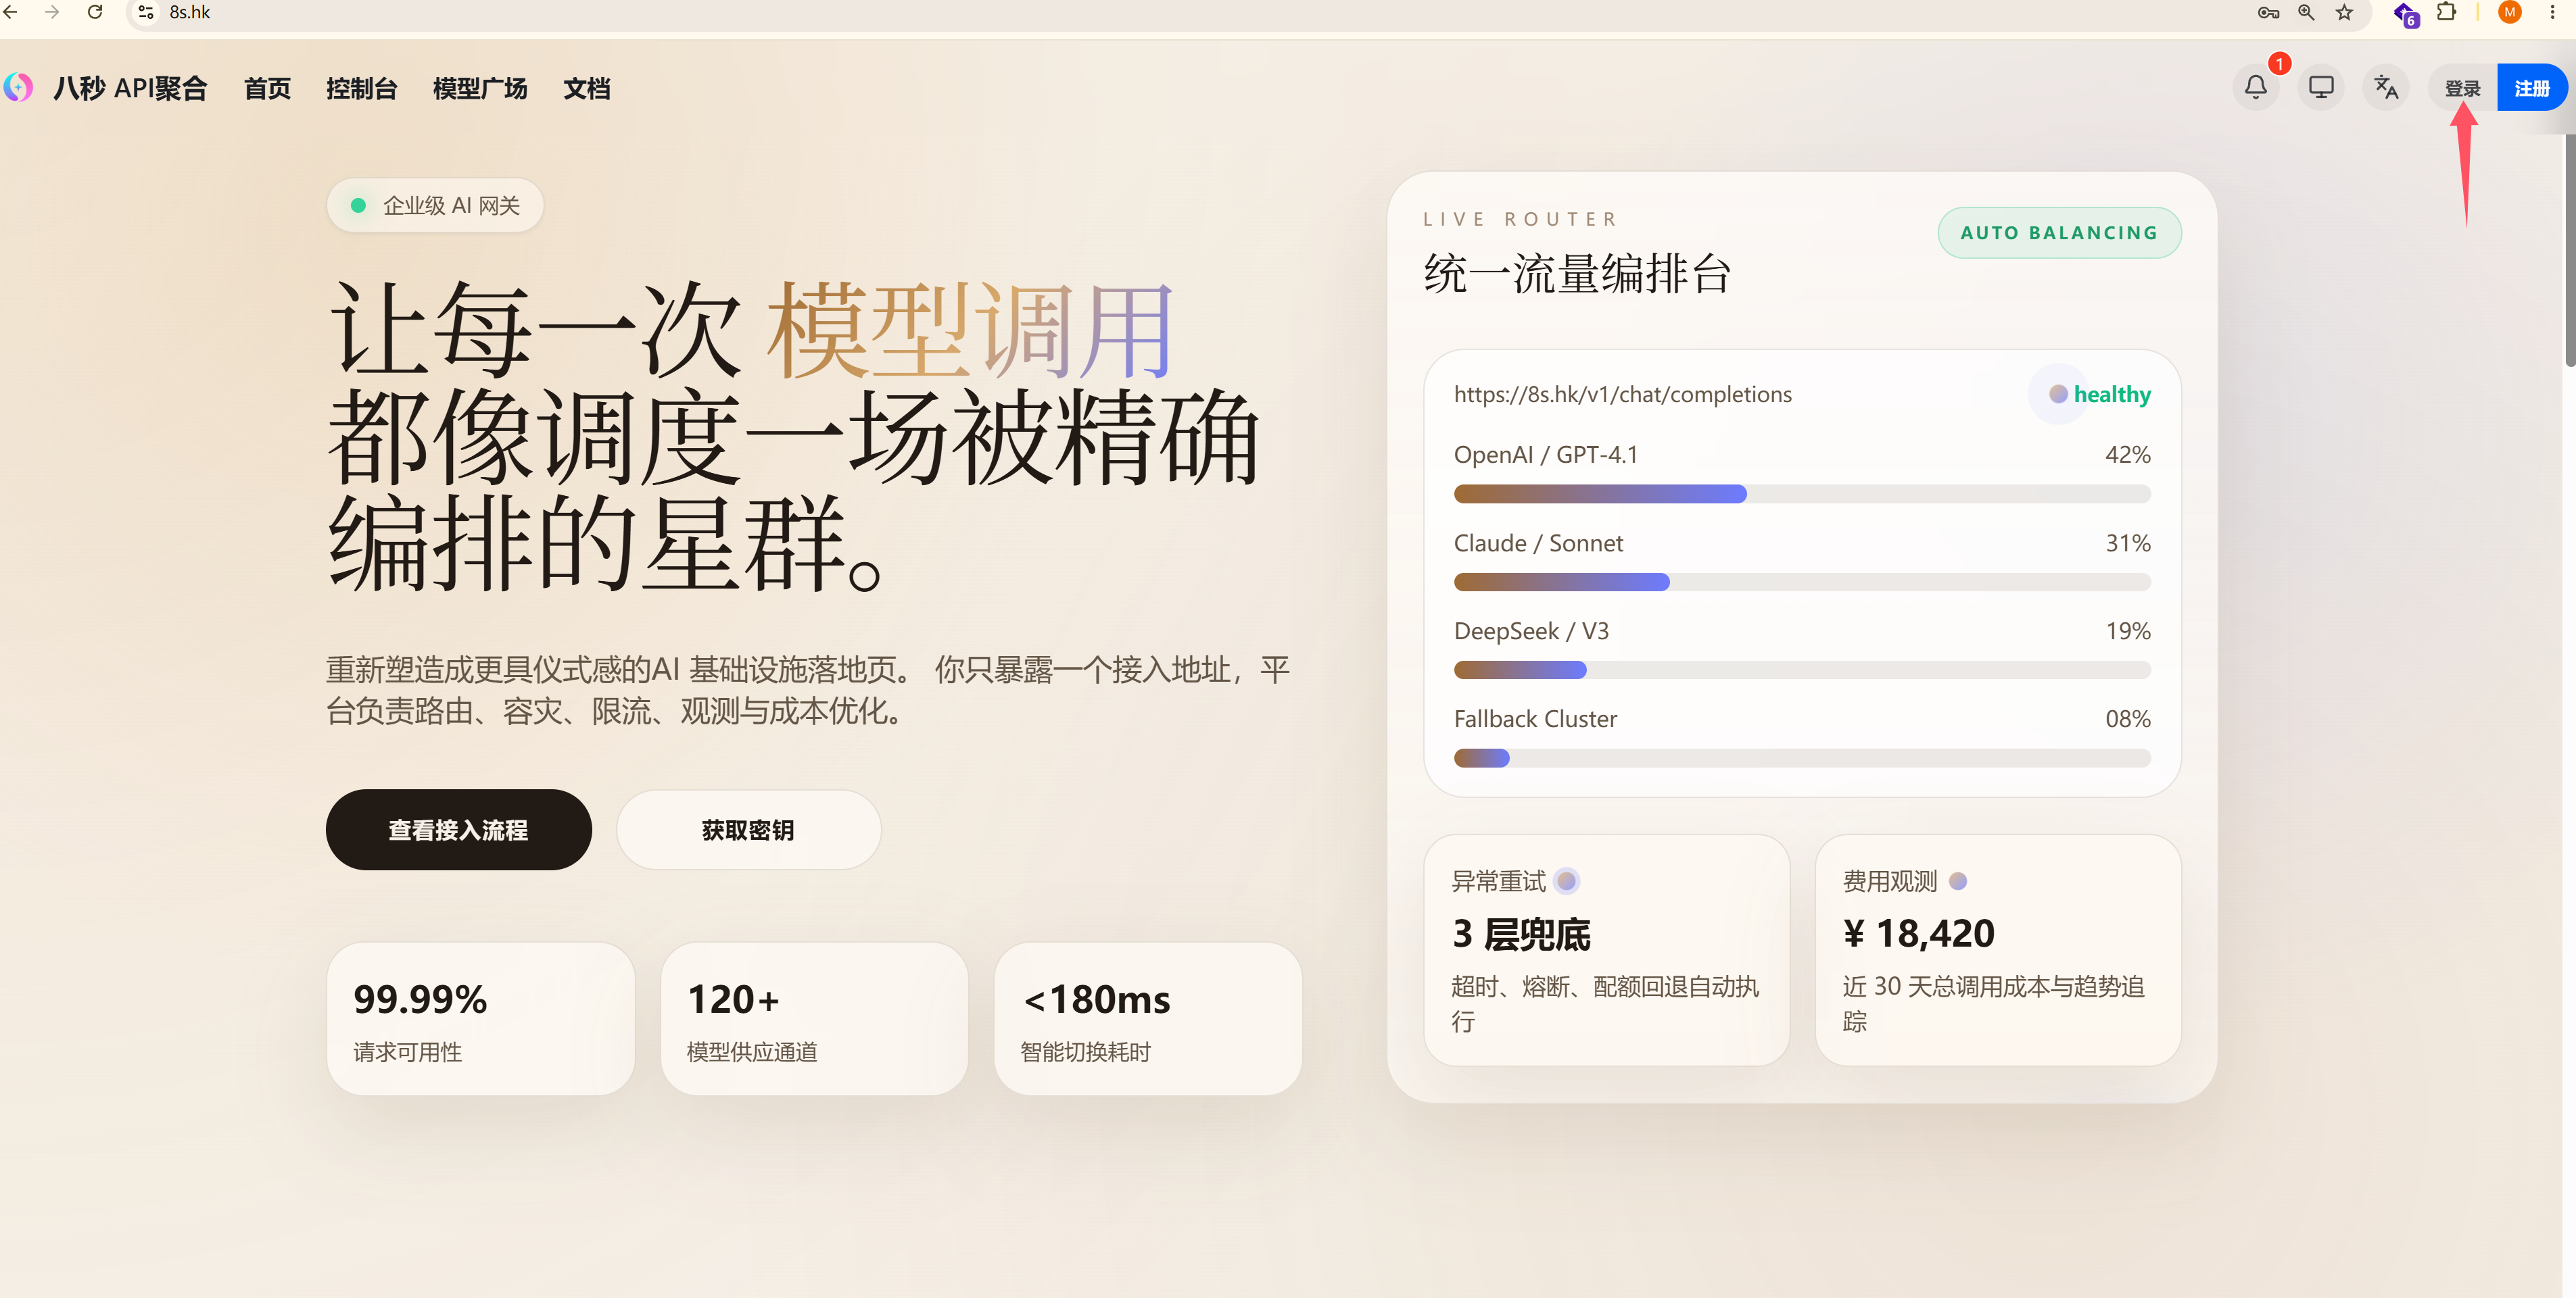The width and height of the screenshot is (2576, 1298).
Task: Click the 31% value
Action: click(2128, 543)
